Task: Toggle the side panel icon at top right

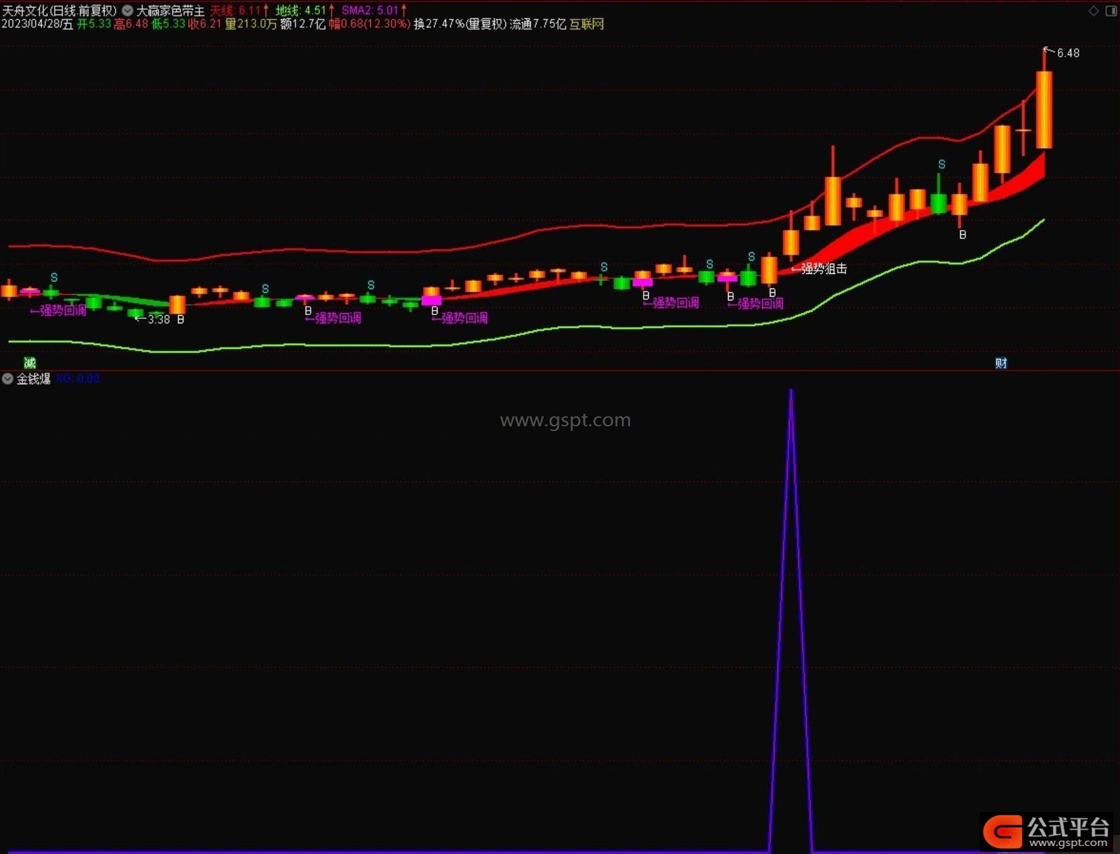Action: click(1111, 11)
